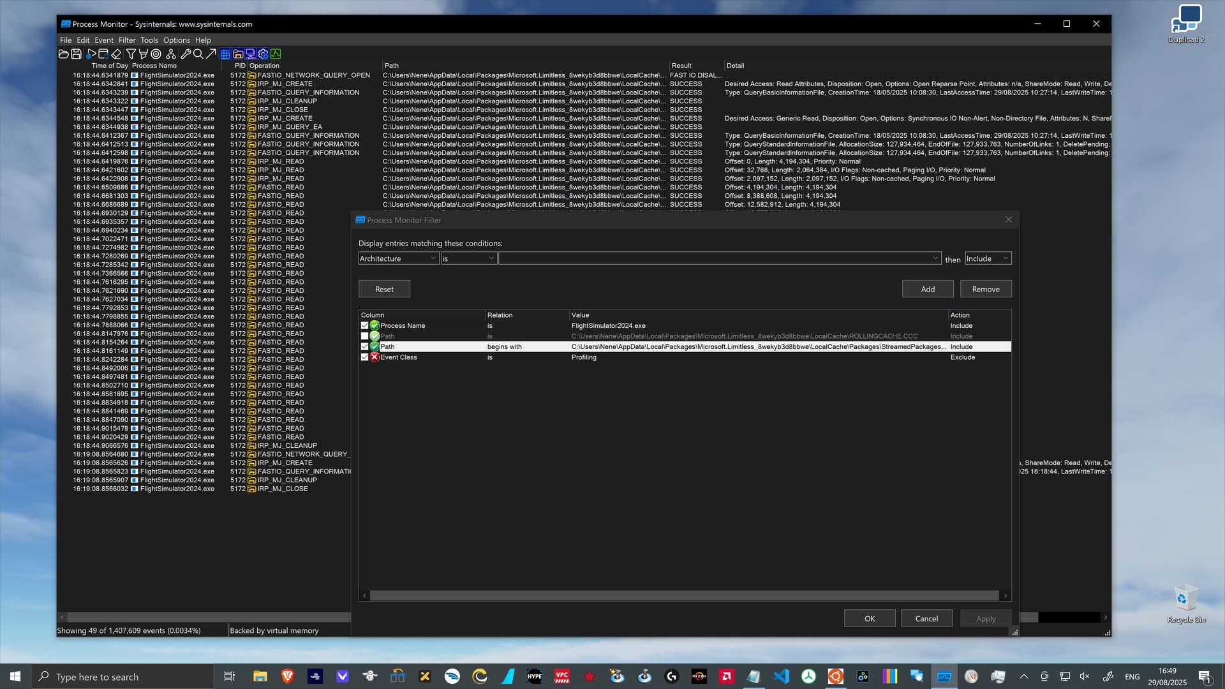Viewport: 1225px width, 689px height.
Task: Open the Options menu
Action: (x=177, y=40)
